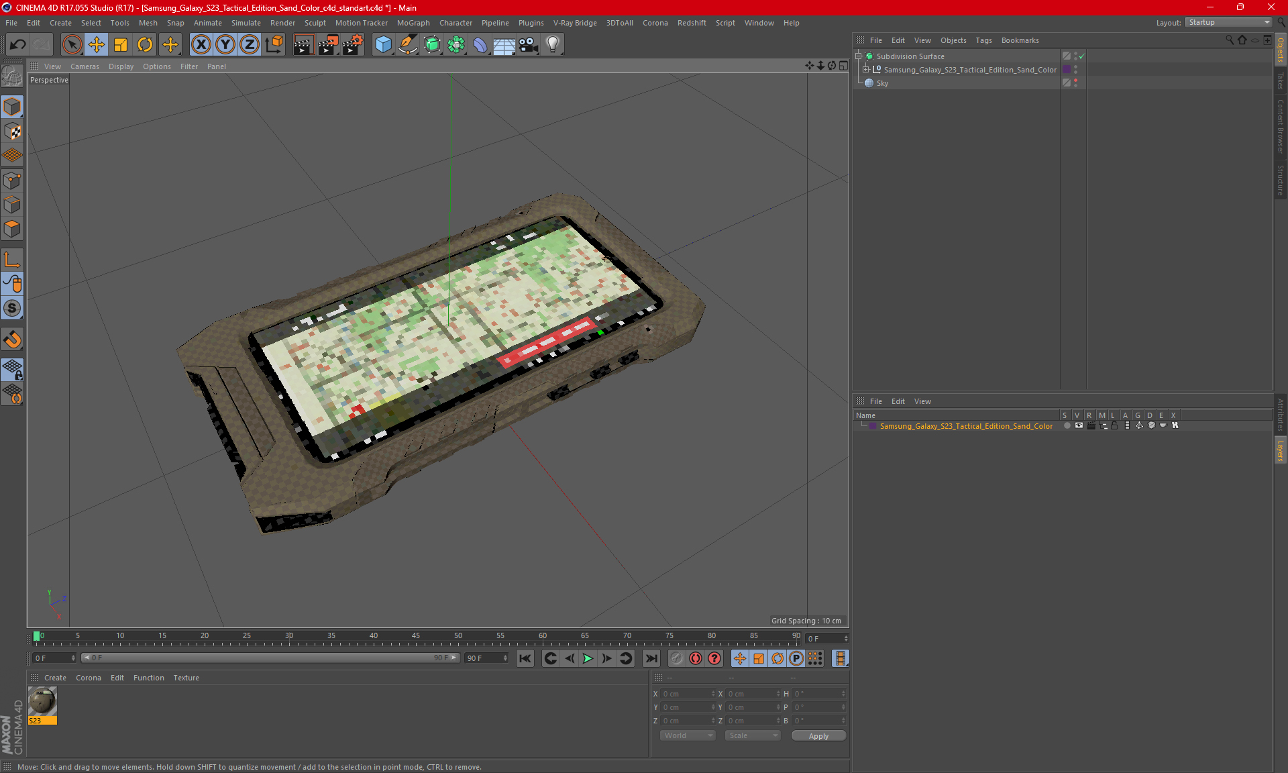This screenshot has width=1288, height=773.
Task: Open the File menu in main menu bar
Action: tap(11, 23)
